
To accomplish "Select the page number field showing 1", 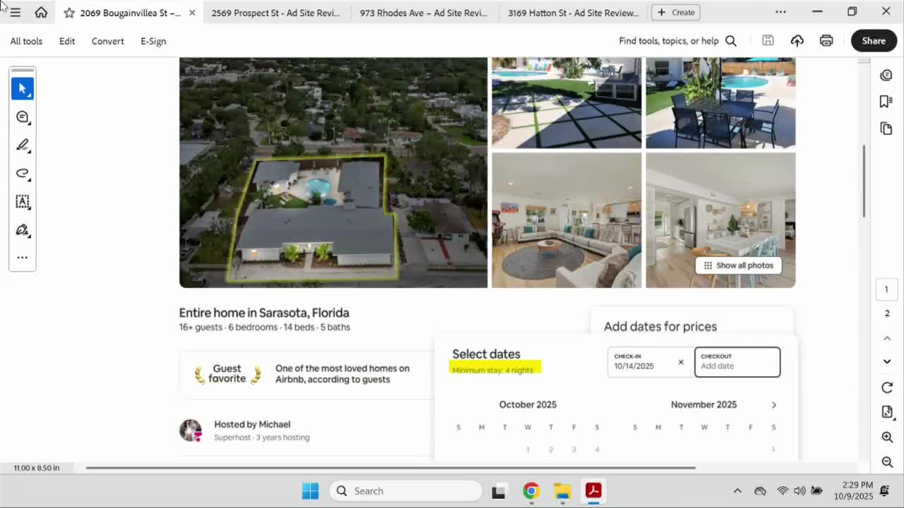I will [886, 289].
